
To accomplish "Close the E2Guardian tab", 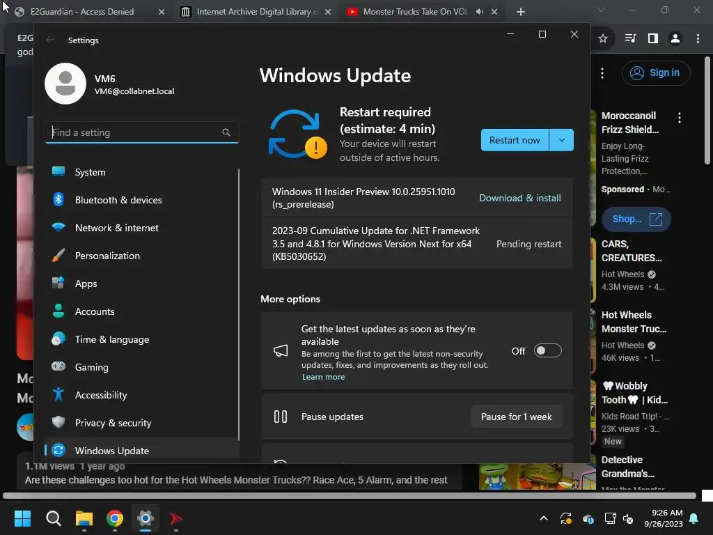I will pyautogui.click(x=162, y=12).
